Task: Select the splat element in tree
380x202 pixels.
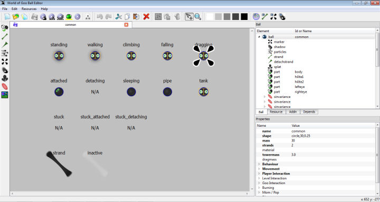Action: coord(277,67)
